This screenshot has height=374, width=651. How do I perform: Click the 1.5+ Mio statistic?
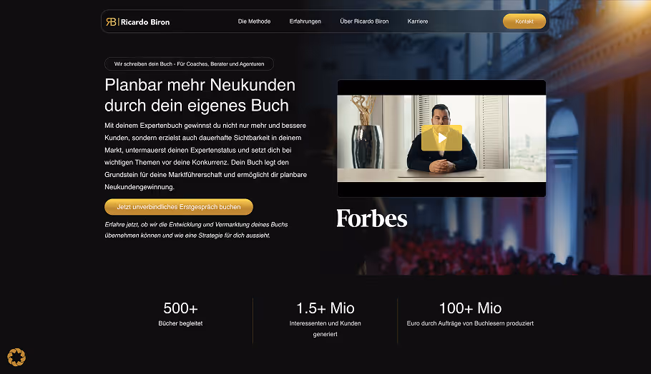point(325,308)
